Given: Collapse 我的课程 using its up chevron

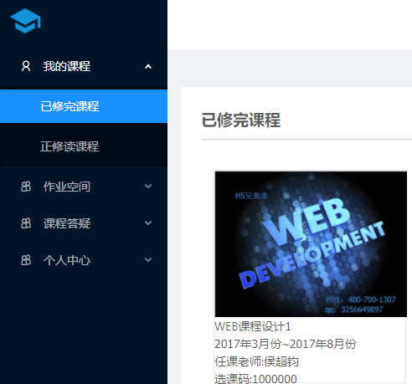Looking at the screenshot, I should (148, 66).
